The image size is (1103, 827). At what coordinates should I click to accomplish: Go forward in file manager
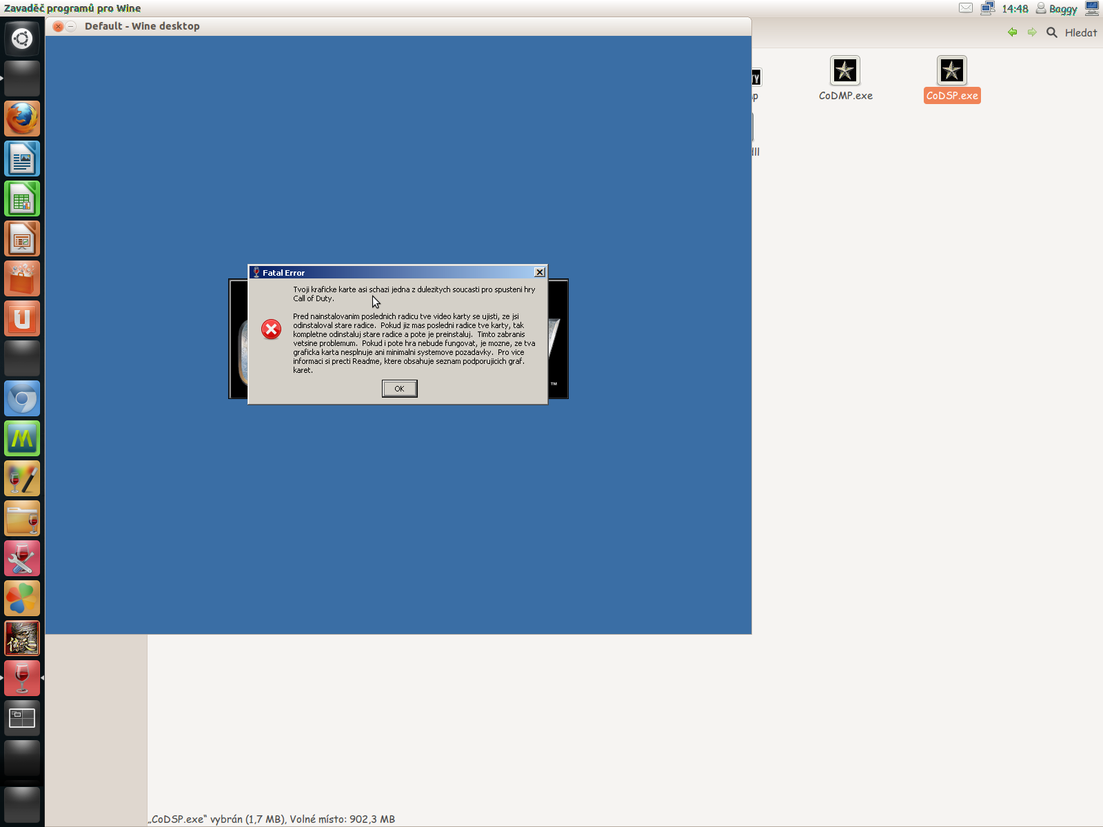tap(1032, 32)
